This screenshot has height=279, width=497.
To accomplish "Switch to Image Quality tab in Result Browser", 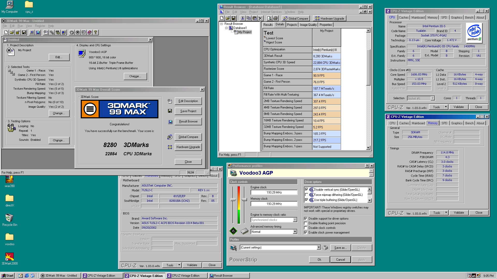I will (308, 25).
